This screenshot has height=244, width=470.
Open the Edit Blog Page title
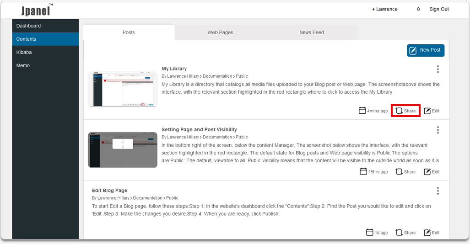[x=110, y=191]
